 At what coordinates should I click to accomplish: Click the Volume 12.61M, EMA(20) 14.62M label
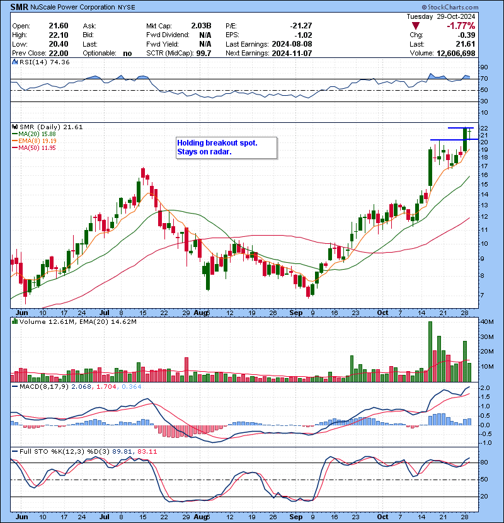click(x=78, y=321)
